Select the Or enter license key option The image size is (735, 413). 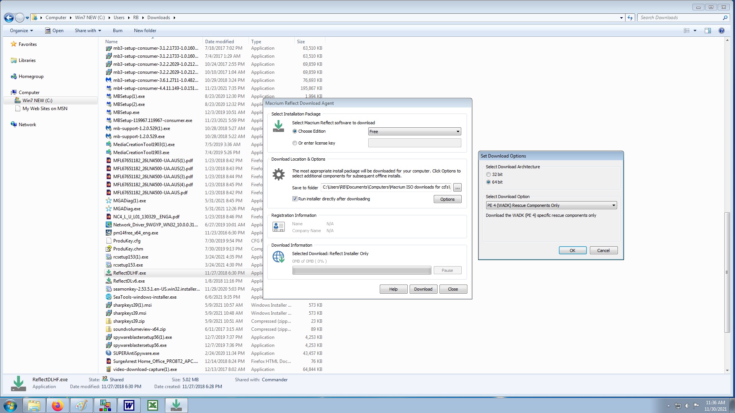pyautogui.click(x=295, y=143)
